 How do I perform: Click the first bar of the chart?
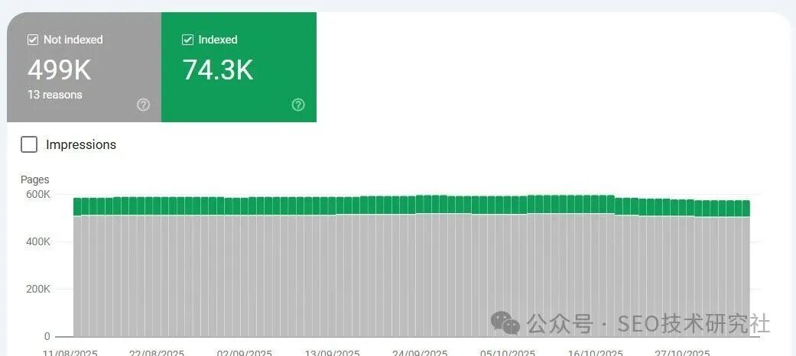click(x=77, y=267)
